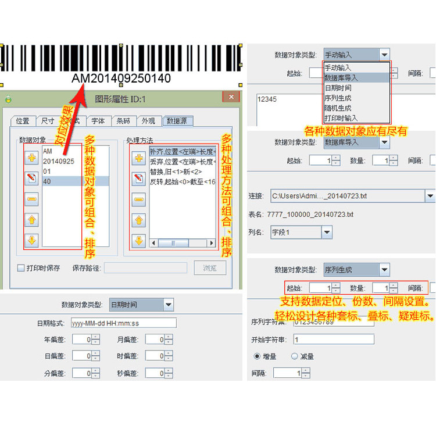Viewport: 436px width, 436px height.
Task: Click the 年偏差 spinner
Action: point(85,339)
